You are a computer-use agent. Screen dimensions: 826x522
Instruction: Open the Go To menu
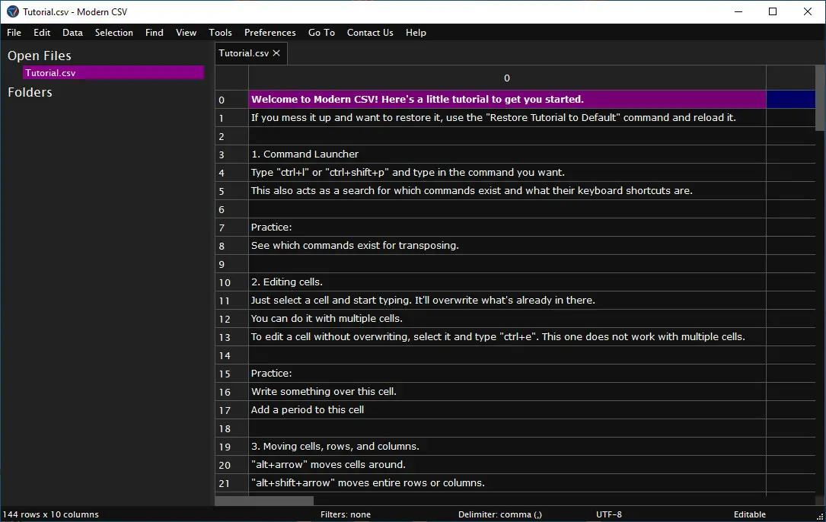tap(321, 33)
